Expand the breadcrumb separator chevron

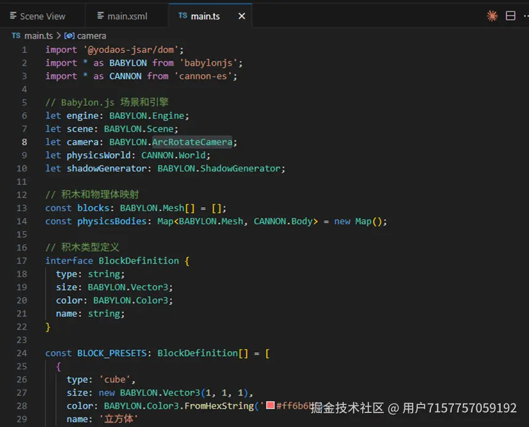(x=58, y=36)
